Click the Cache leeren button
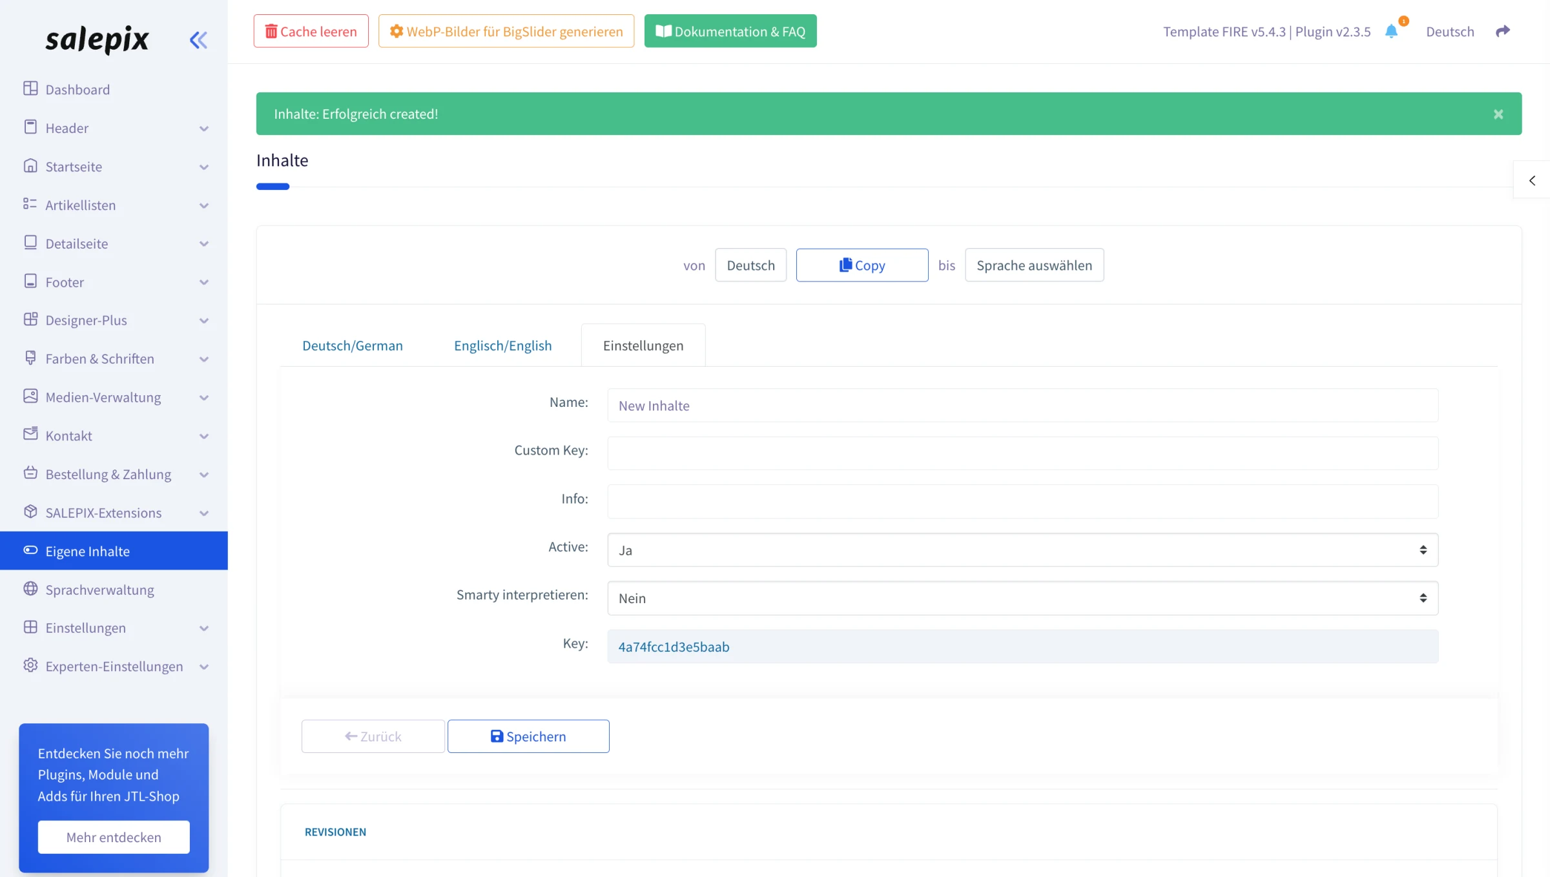The height and width of the screenshot is (877, 1550). coord(311,31)
